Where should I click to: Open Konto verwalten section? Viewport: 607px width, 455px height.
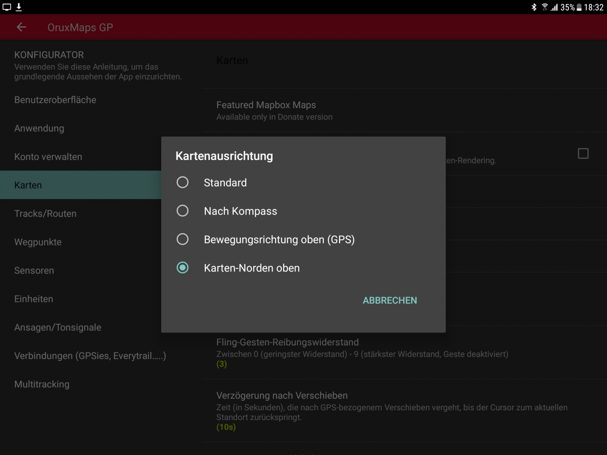click(48, 157)
